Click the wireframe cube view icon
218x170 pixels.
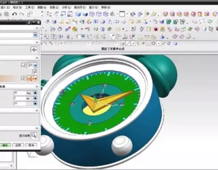pos(92,14)
